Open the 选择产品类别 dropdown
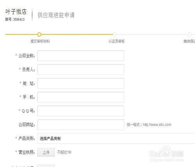Image resolution: width=195 pixels, height=167 pixels. (116, 139)
